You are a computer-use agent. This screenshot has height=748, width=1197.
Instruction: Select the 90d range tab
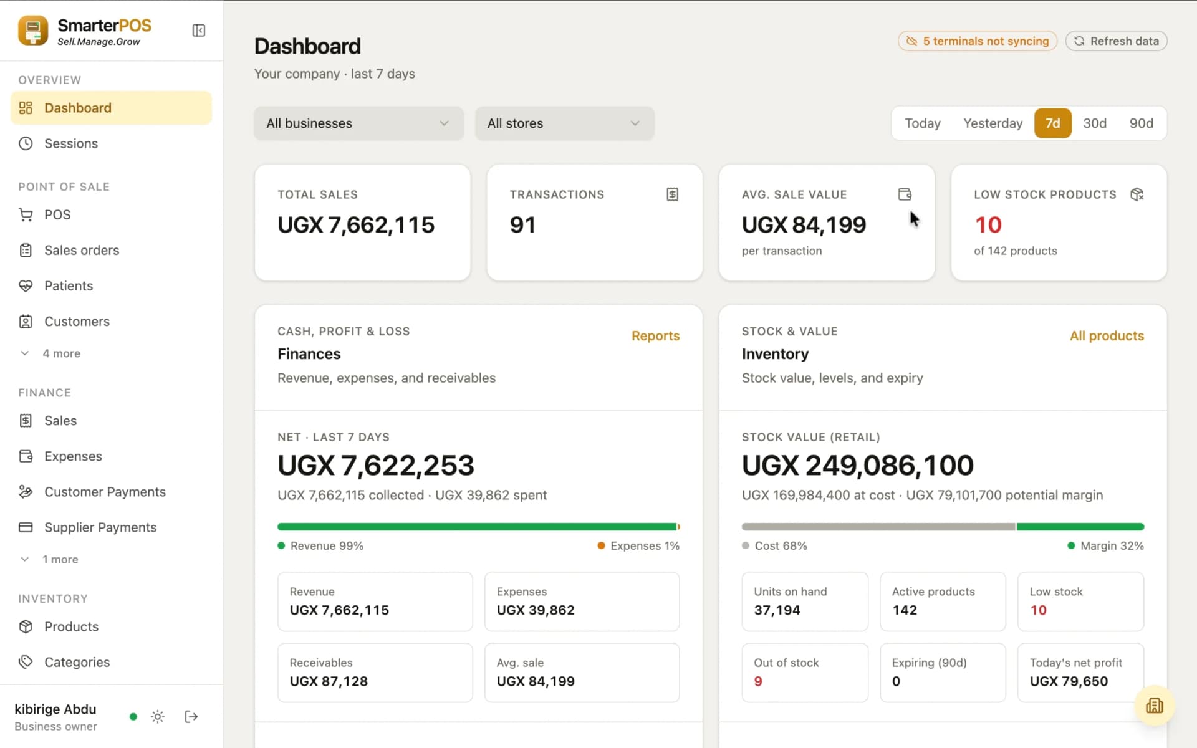coord(1142,123)
